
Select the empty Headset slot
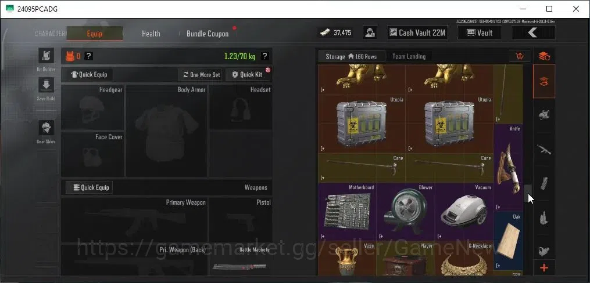[241, 107]
